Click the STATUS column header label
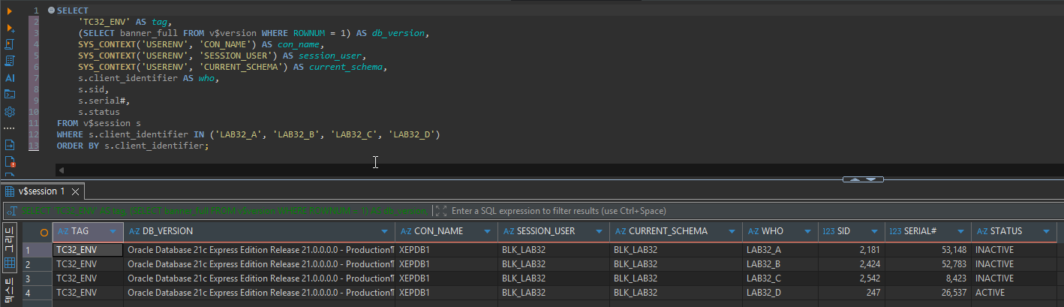 tap(1006, 231)
